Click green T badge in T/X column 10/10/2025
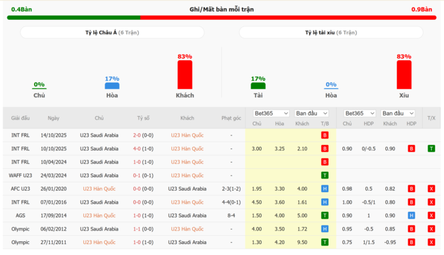This screenshot has height=255, width=444. (431, 148)
